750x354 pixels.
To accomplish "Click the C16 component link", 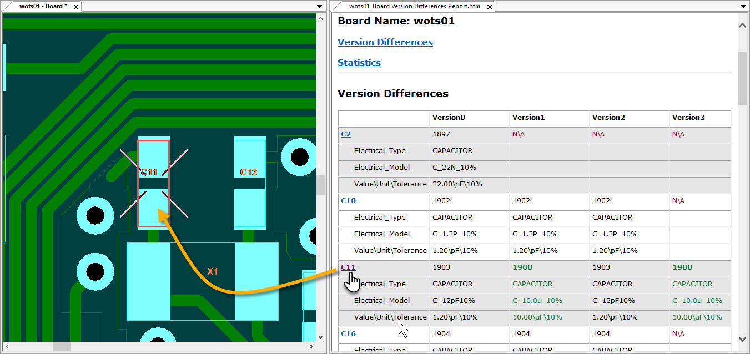I will (348, 333).
